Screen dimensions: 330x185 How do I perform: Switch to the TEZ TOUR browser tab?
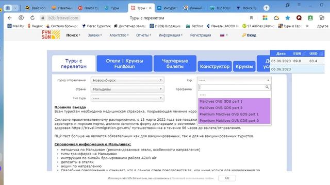[221, 8]
